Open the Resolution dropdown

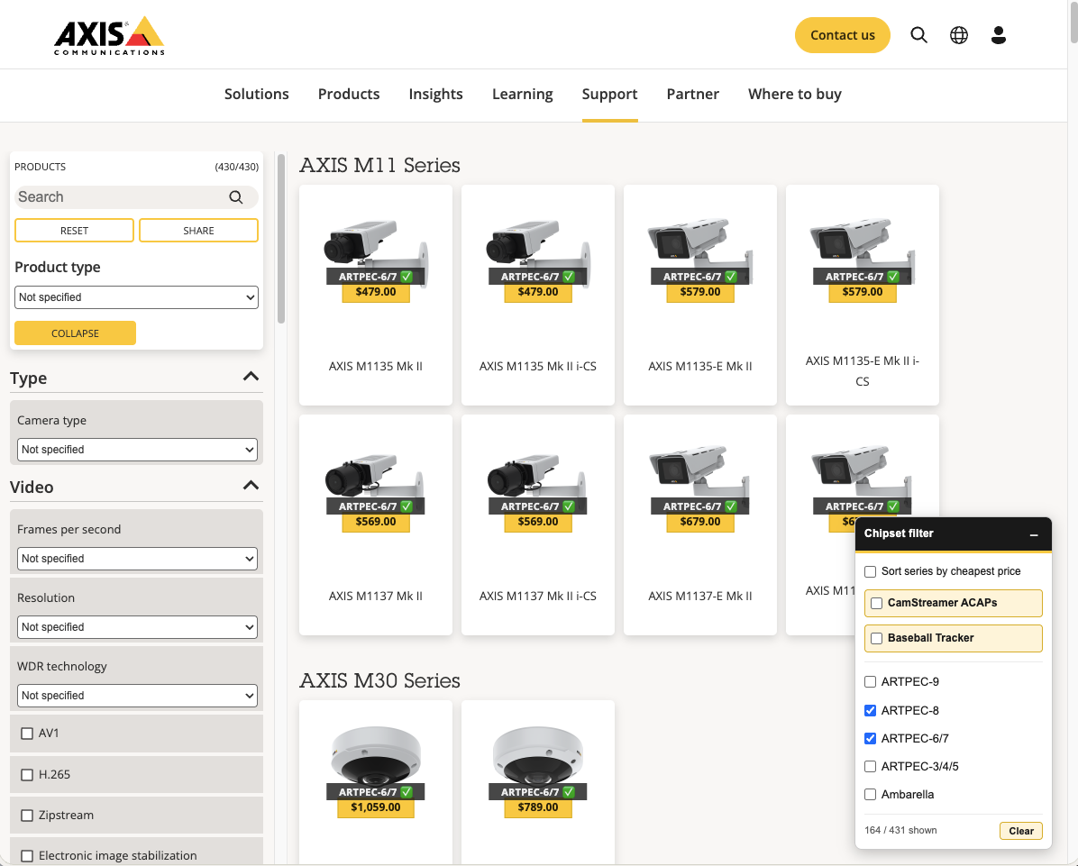tap(137, 627)
